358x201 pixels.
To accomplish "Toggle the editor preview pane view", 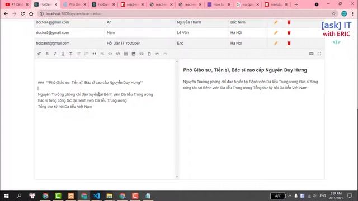I will coord(312,54).
